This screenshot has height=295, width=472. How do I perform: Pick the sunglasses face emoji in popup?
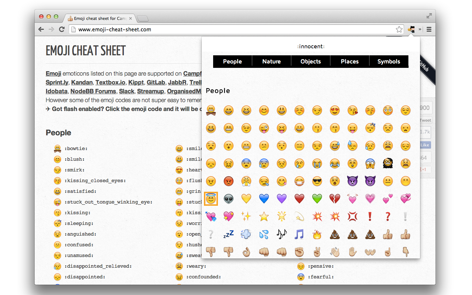317,181
